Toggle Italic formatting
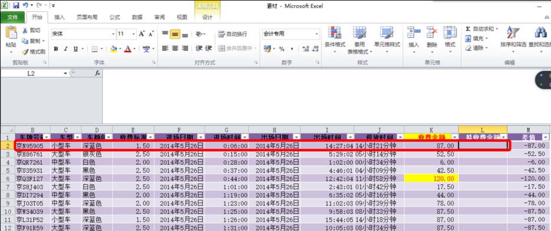The width and height of the screenshot is (551, 231). point(65,49)
